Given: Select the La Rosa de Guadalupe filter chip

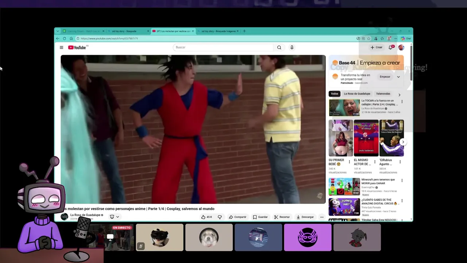Looking at the screenshot, I should click(357, 94).
